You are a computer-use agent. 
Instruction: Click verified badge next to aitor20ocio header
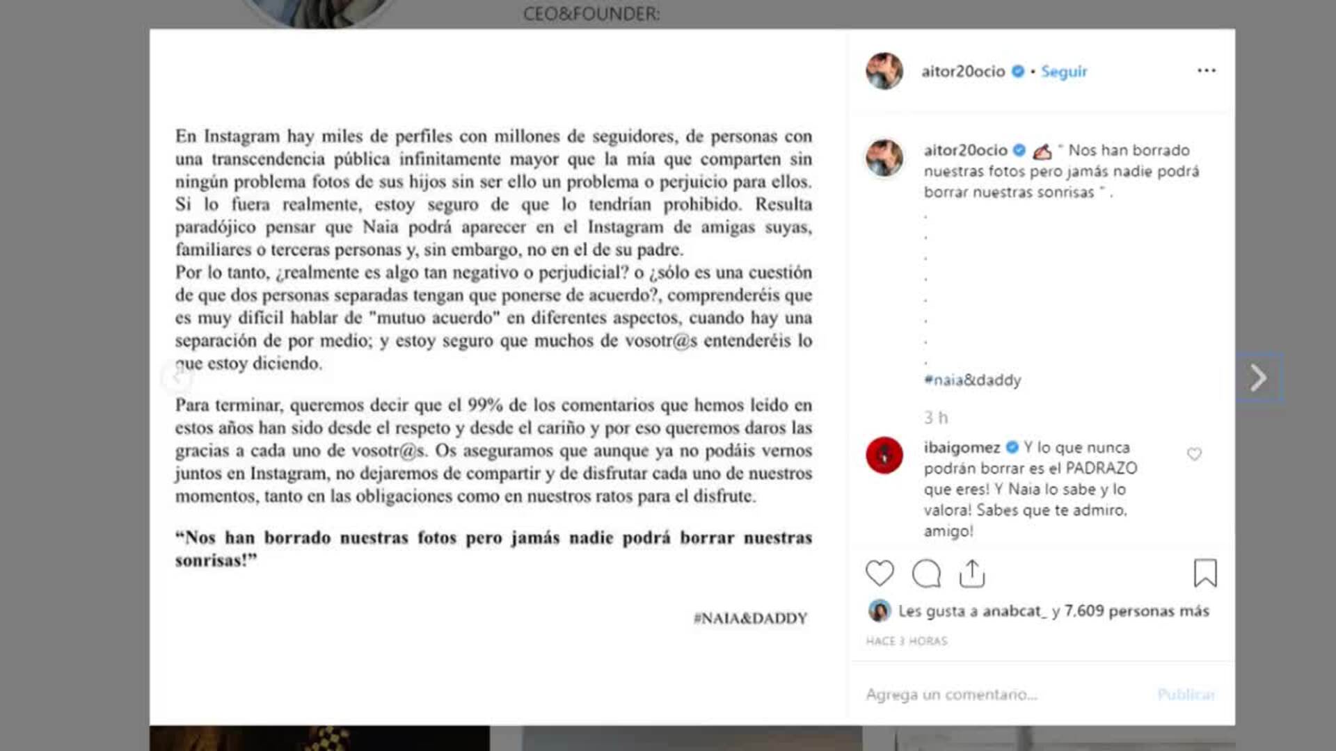click(1018, 71)
